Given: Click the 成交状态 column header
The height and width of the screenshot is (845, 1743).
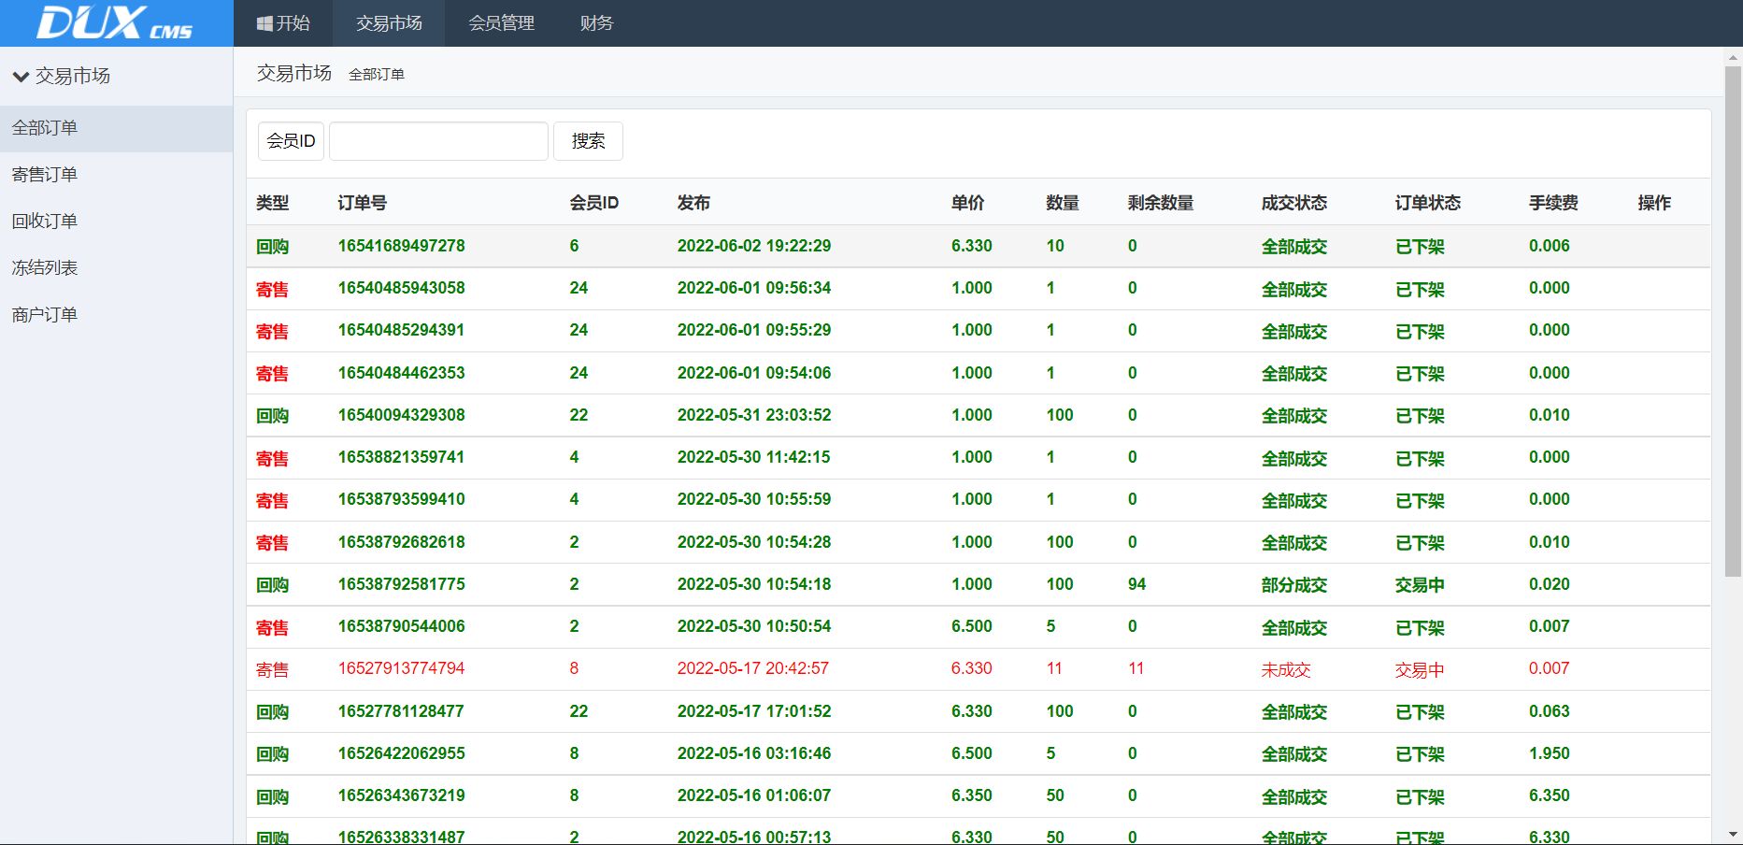Looking at the screenshot, I should pos(1294,203).
